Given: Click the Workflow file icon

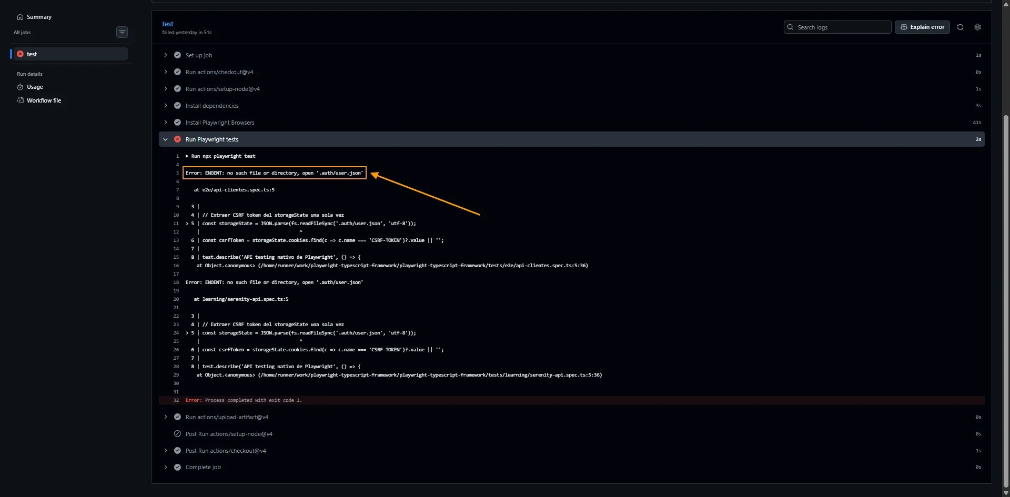Looking at the screenshot, I should point(20,100).
